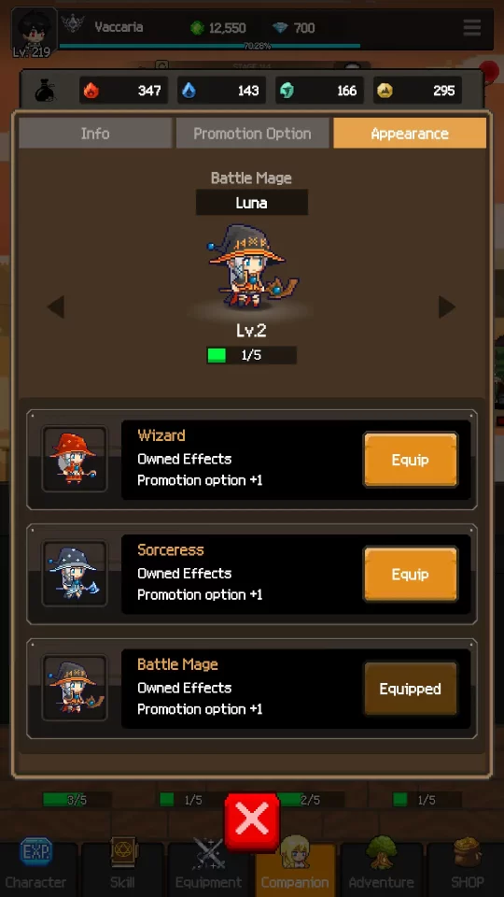Equip the Wizard appearance

pos(411,460)
